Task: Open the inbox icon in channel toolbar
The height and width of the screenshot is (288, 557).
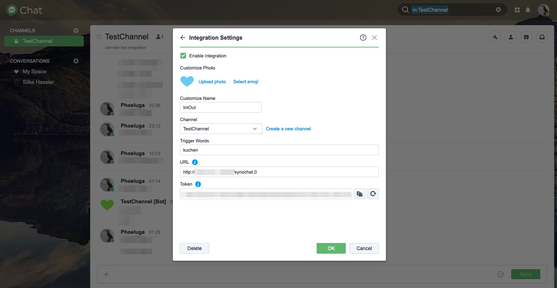Action: 542,37
